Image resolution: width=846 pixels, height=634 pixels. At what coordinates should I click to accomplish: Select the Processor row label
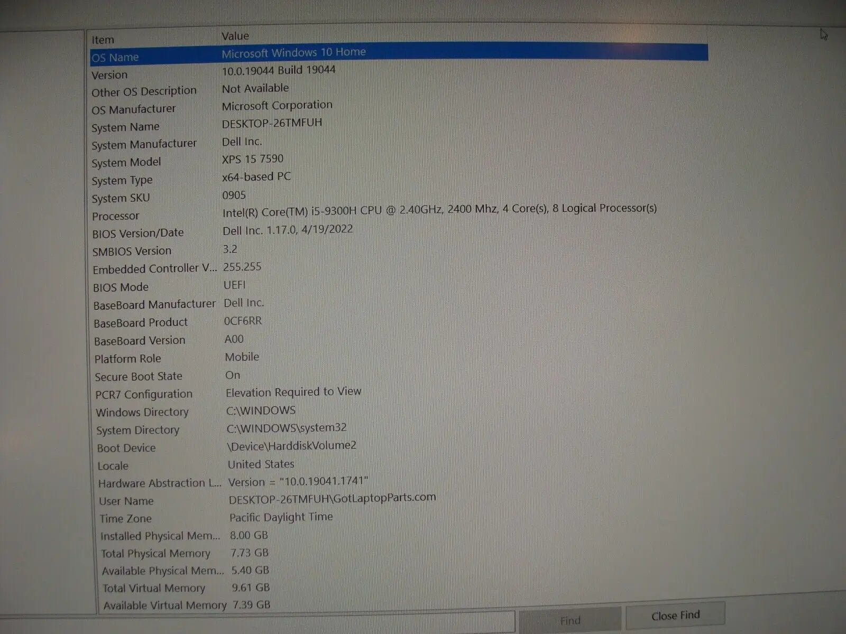pos(115,216)
